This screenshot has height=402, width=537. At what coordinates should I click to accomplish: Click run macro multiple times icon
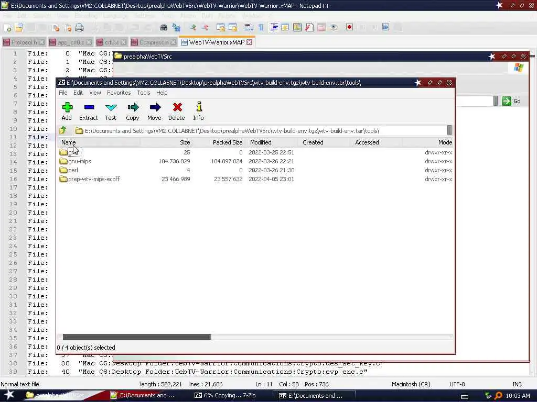385,27
